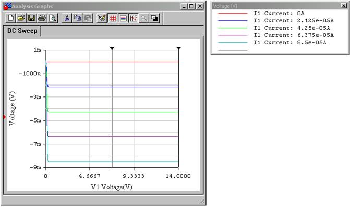Click the '-1000u' y-axis tick value

[30, 74]
